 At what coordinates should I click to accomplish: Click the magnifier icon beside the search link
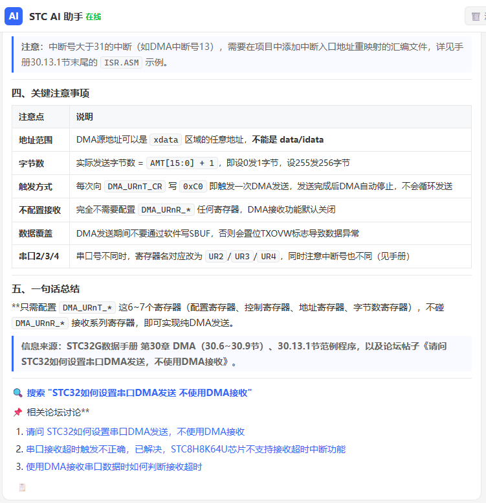[17, 393]
